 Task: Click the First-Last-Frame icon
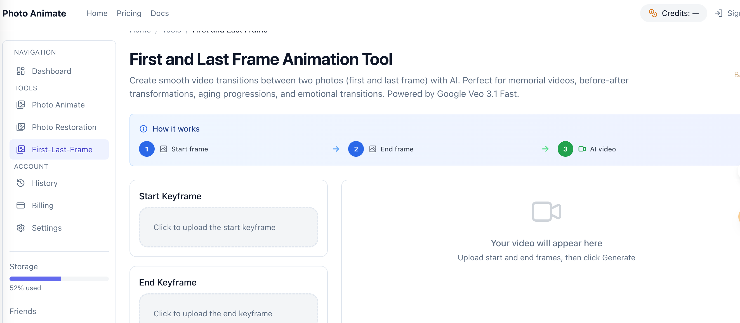click(x=21, y=149)
